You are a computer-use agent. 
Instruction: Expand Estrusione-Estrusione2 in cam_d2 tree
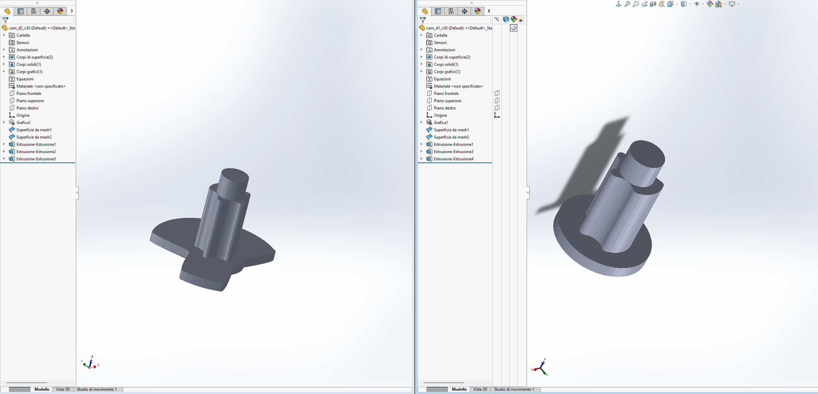[x=4, y=151]
